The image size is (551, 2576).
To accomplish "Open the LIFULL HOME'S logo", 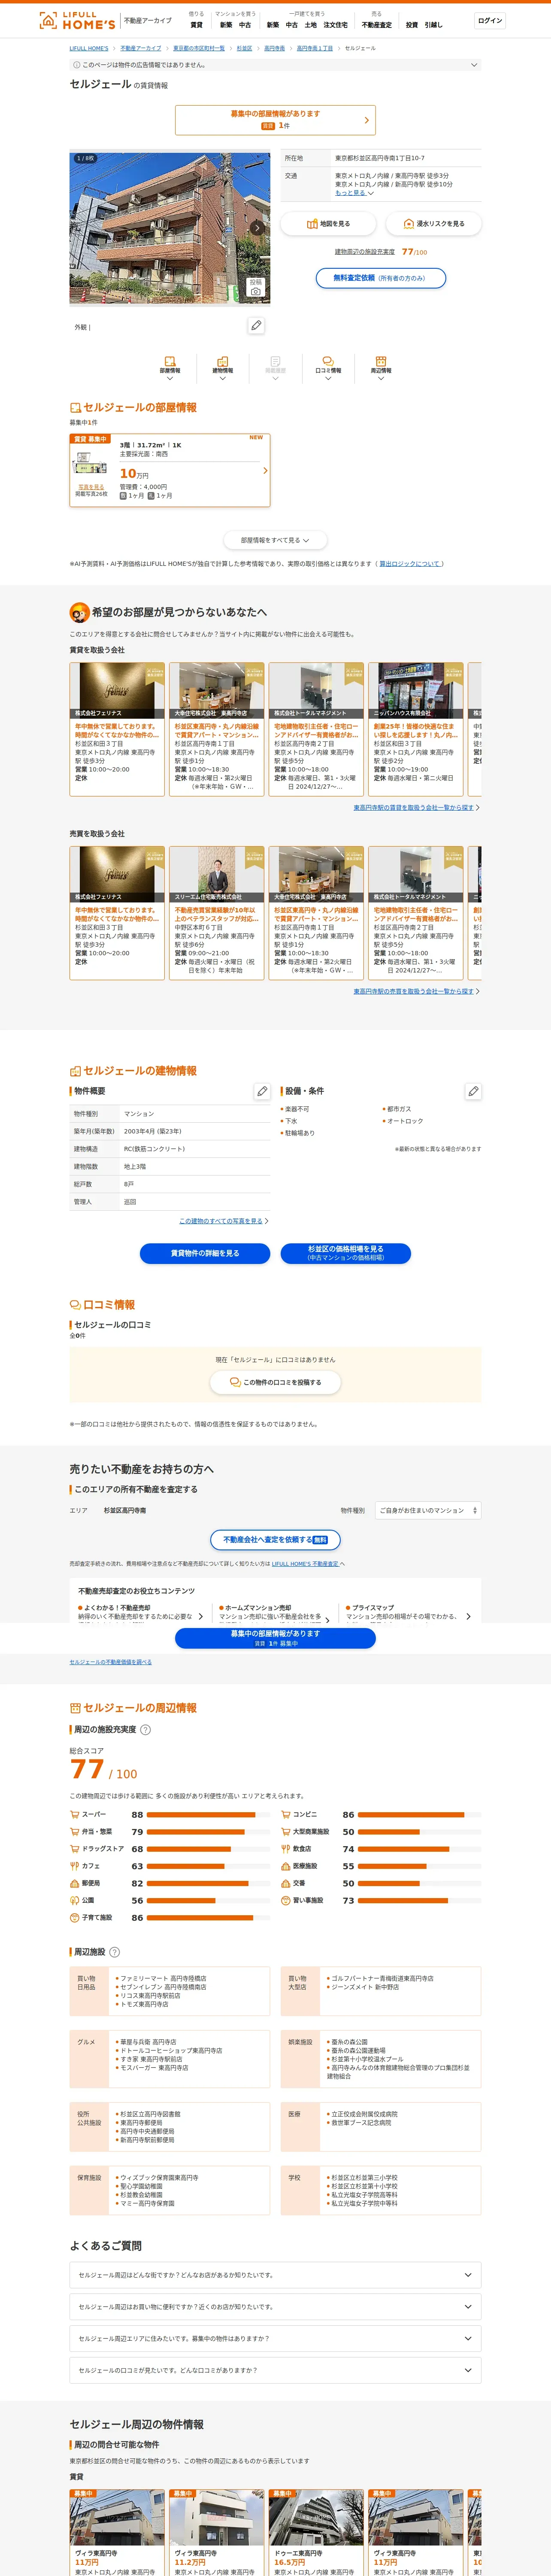I will coord(77,20).
